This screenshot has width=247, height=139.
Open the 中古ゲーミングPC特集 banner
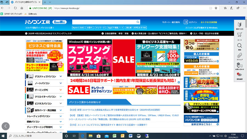(x=201, y=108)
